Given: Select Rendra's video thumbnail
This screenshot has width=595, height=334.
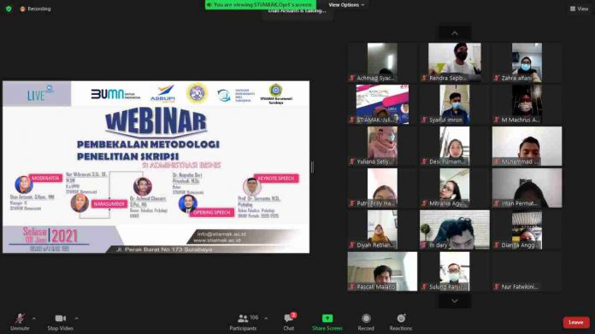Looking at the screenshot, I should click(455, 62).
